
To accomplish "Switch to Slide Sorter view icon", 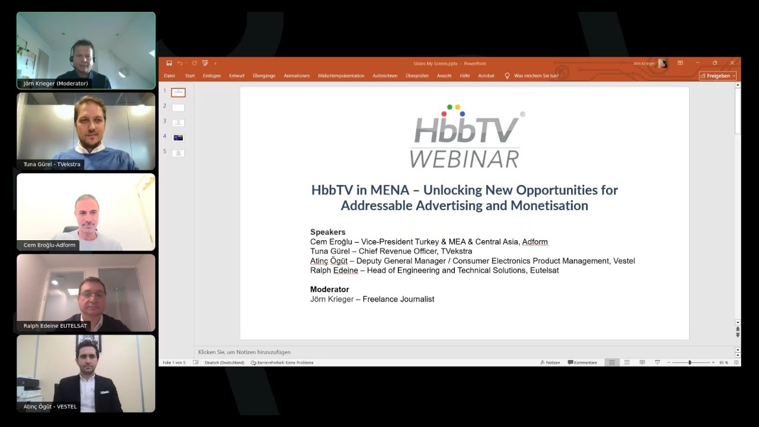I will (627, 362).
